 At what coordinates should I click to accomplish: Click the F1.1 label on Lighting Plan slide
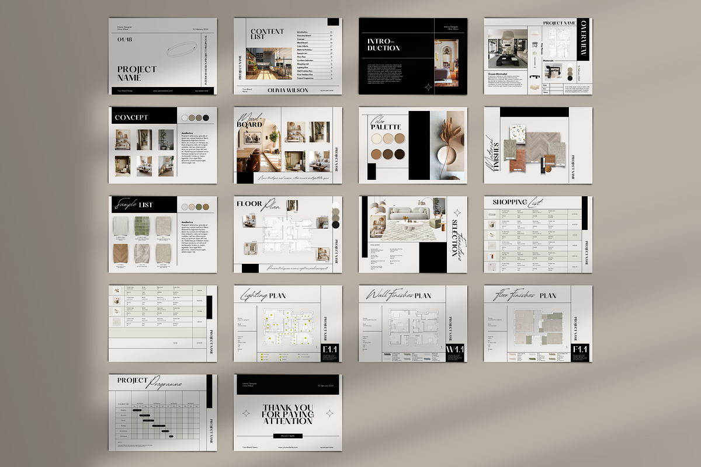tap(331, 349)
